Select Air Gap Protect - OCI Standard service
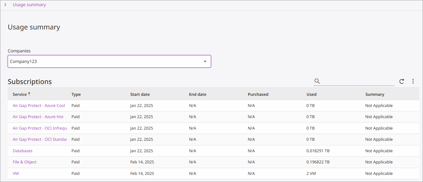The image size is (423, 182). [x=40, y=139]
